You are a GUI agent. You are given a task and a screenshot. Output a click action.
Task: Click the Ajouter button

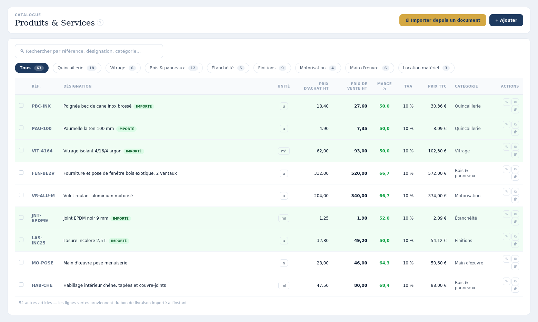click(x=506, y=20)
